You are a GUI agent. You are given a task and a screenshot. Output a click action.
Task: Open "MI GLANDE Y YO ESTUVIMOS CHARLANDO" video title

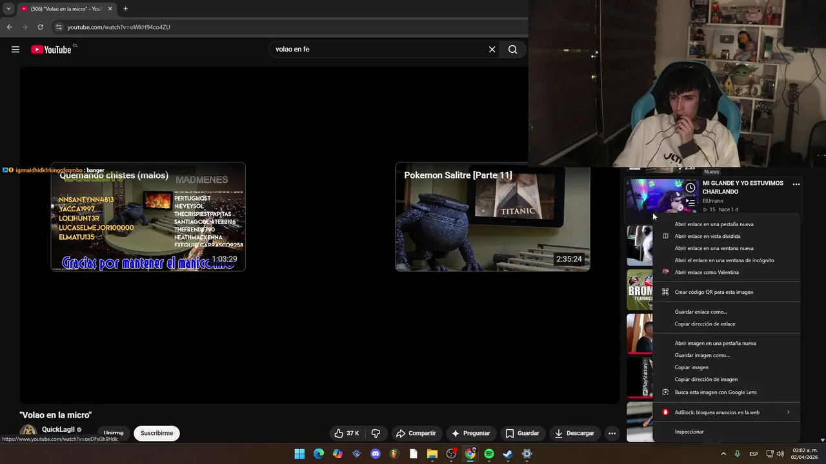click(743, 188)
